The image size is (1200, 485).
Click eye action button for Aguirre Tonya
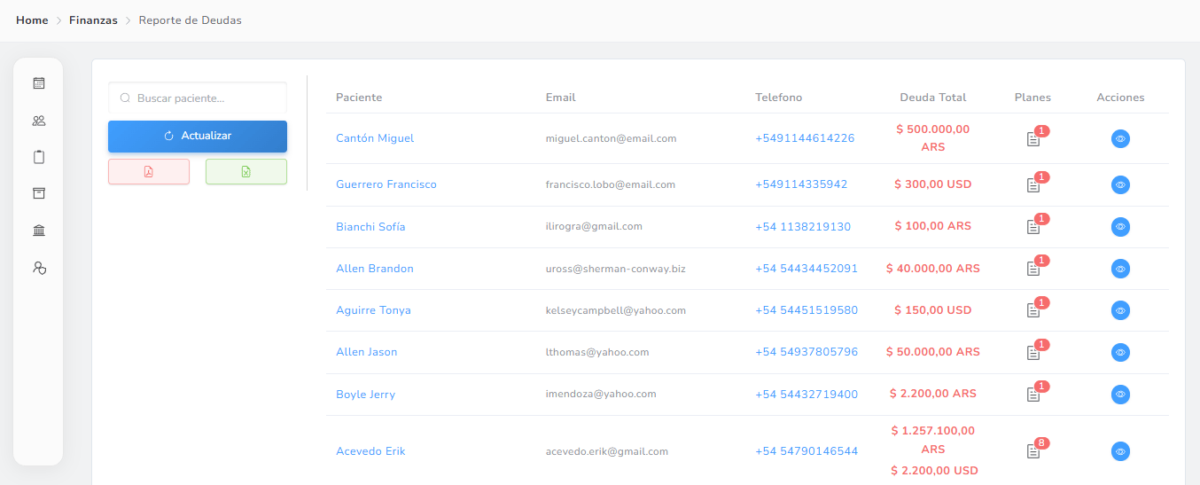[x=1120, y=310]
